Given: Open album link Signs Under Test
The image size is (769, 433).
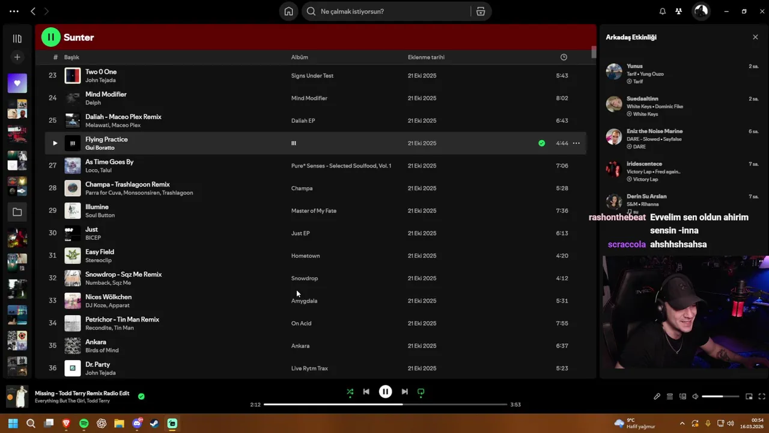Looking at the screenshot, I should click(x=312, y=76).
